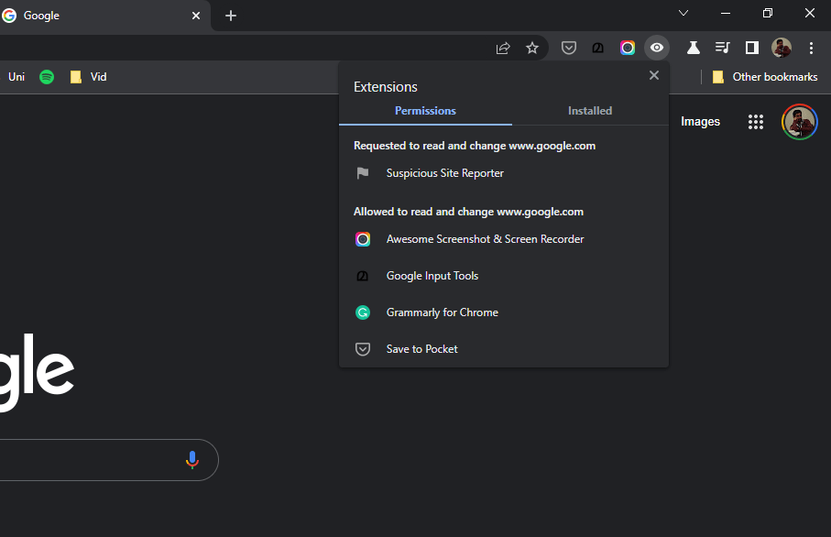Open a new tab with plus button
The image size is (831, 537).
coord(231,16)
